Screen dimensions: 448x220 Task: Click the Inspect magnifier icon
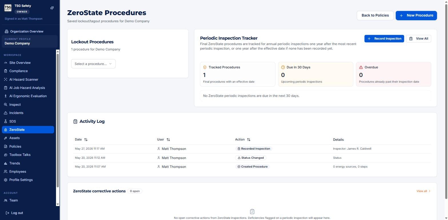tap(5, 105)
